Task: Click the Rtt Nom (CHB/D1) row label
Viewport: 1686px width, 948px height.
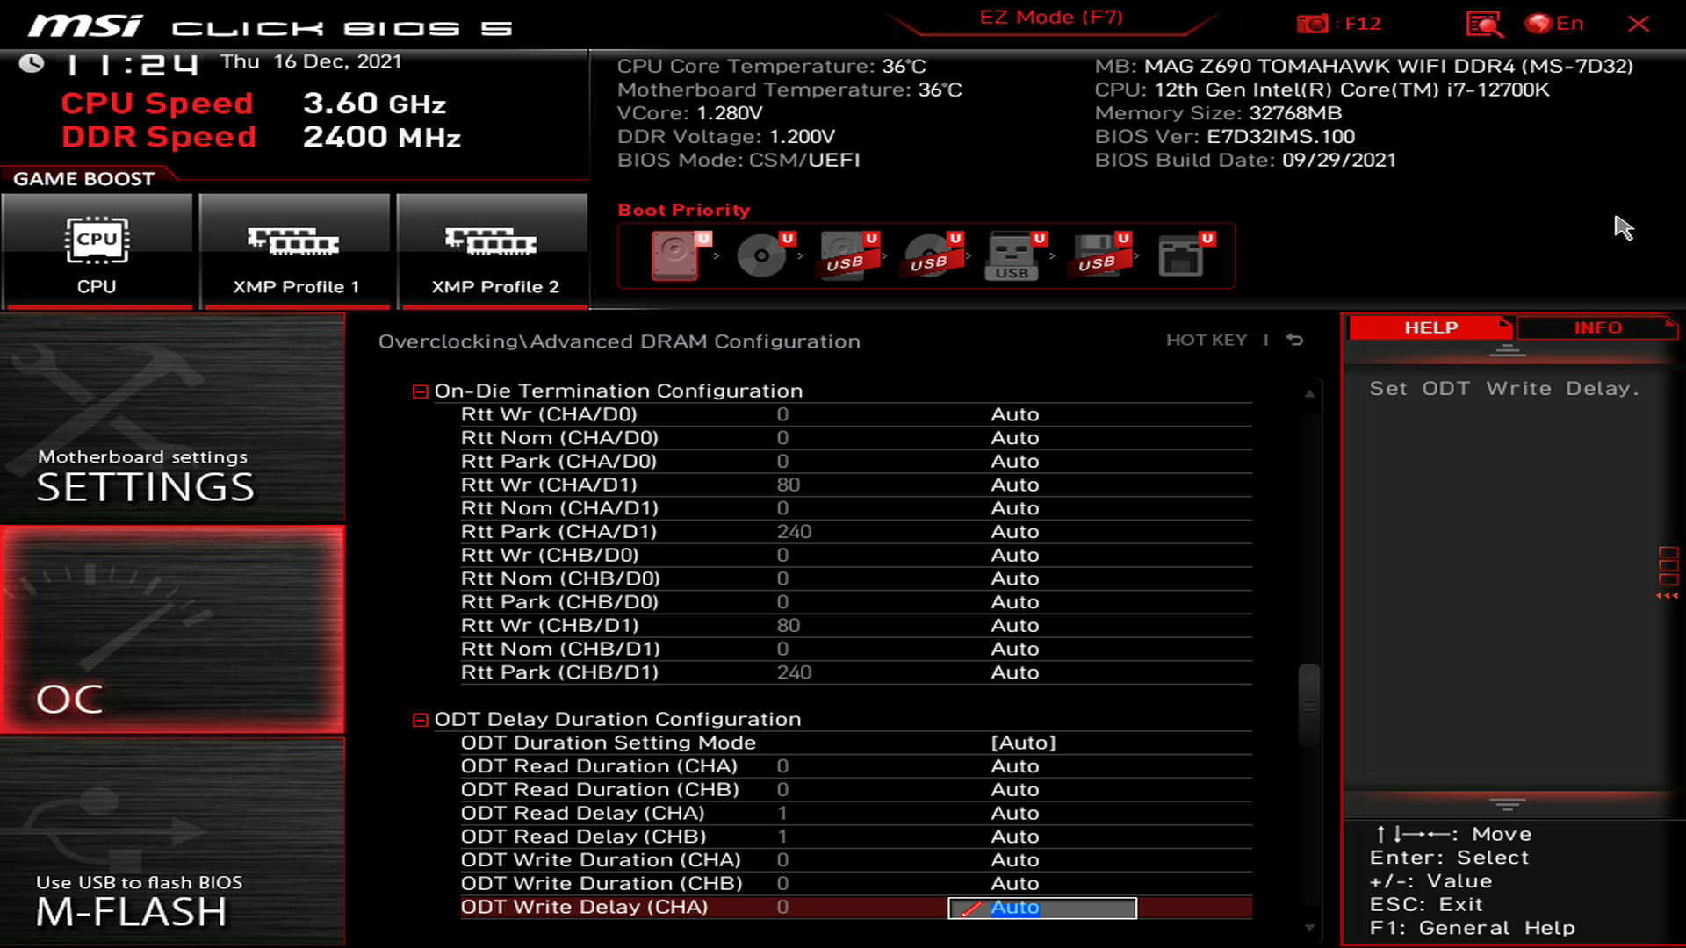Action: tap(560, 650)
